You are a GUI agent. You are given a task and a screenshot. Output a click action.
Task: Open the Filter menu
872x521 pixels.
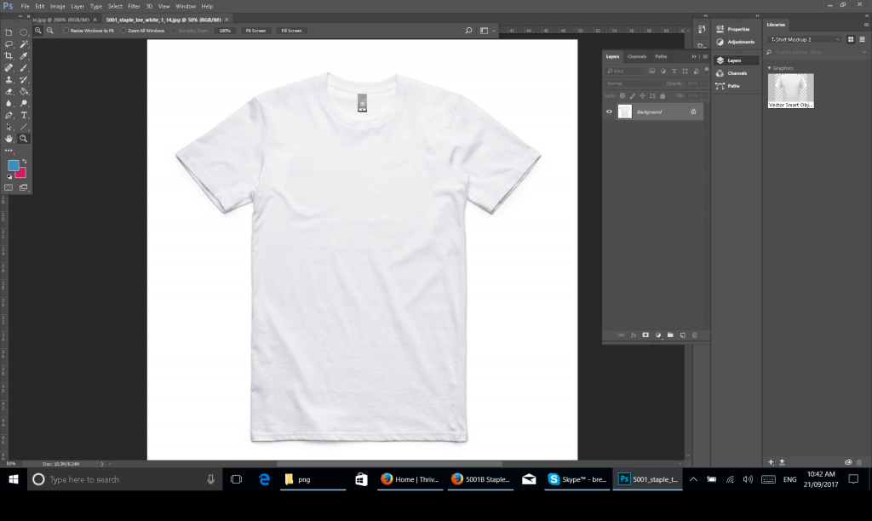click(134, 6)
